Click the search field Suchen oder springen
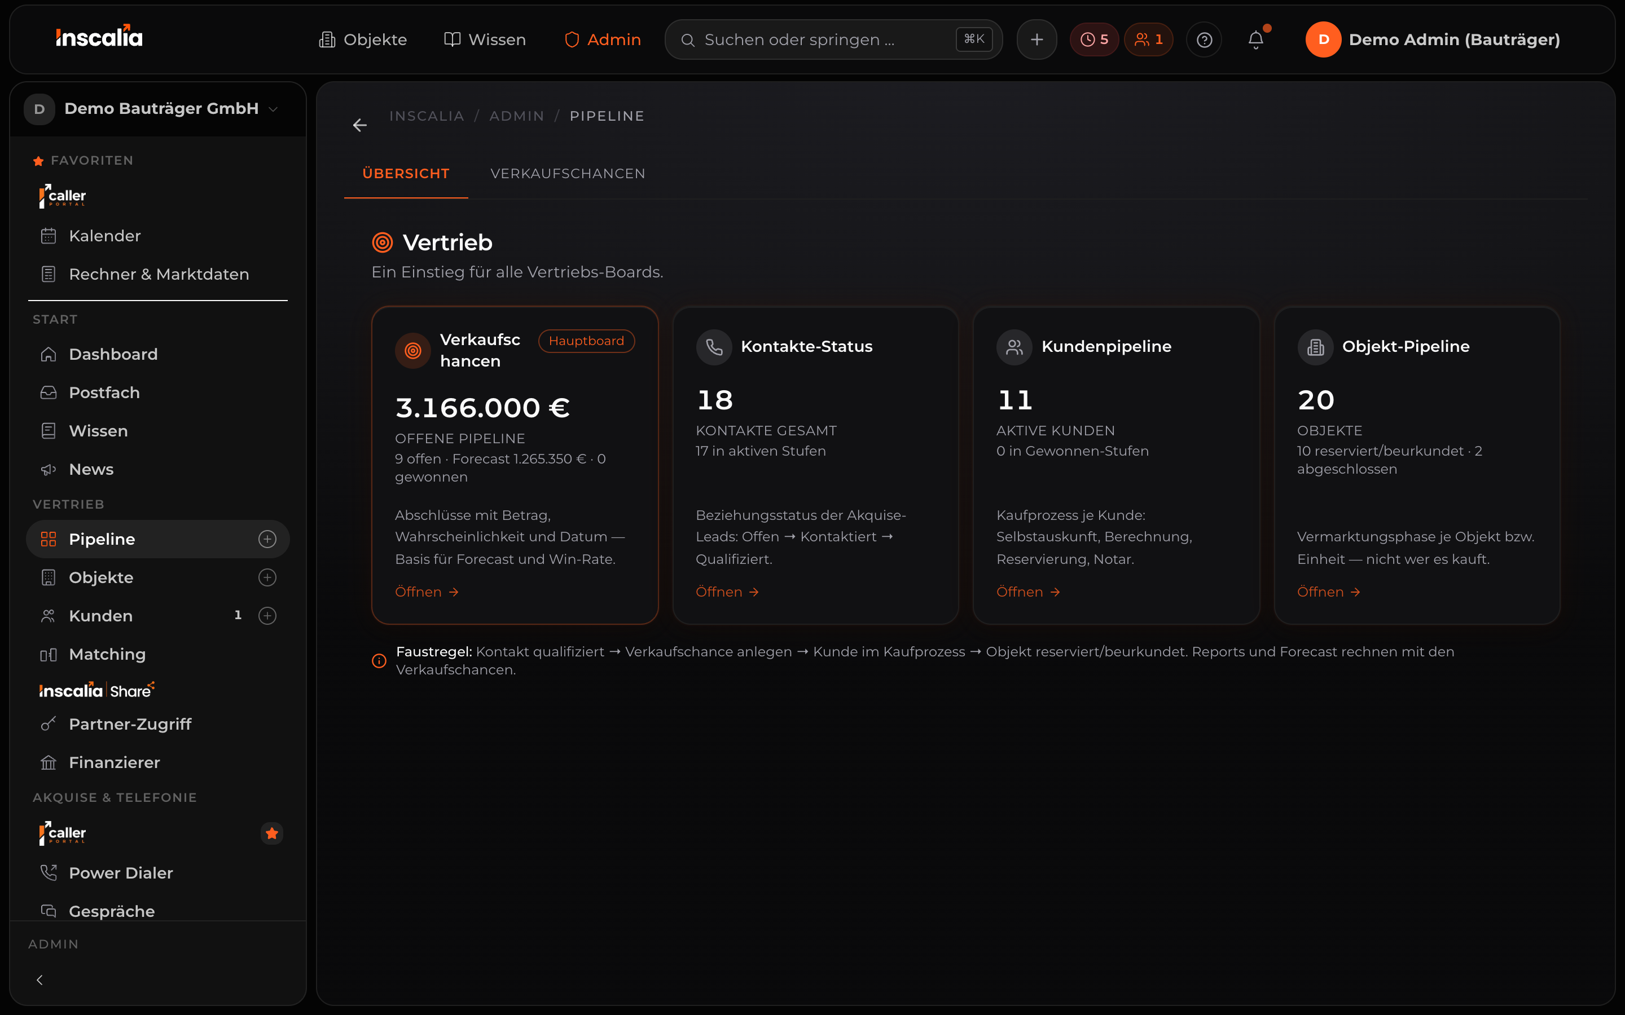1625x1015 pixels. (833, 39)
